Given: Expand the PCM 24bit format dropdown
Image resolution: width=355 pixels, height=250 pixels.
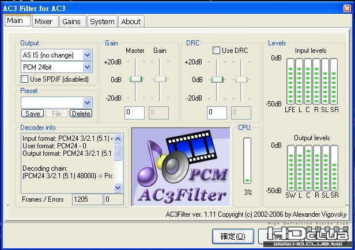Looking at the screenshot, I should pyautogui.click(x=88, y=67).
